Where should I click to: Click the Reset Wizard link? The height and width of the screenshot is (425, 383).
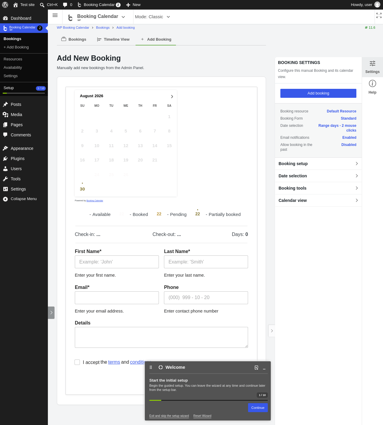tap(202, 416)
